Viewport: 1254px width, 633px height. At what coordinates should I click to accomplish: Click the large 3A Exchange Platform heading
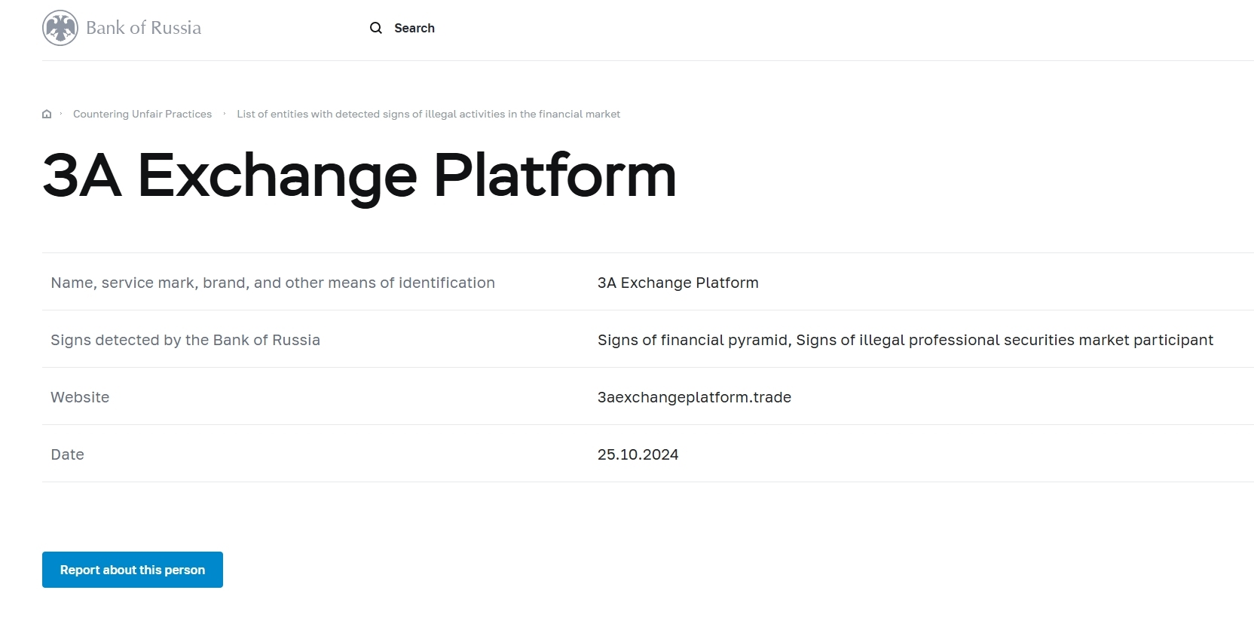tap(359, 176)
